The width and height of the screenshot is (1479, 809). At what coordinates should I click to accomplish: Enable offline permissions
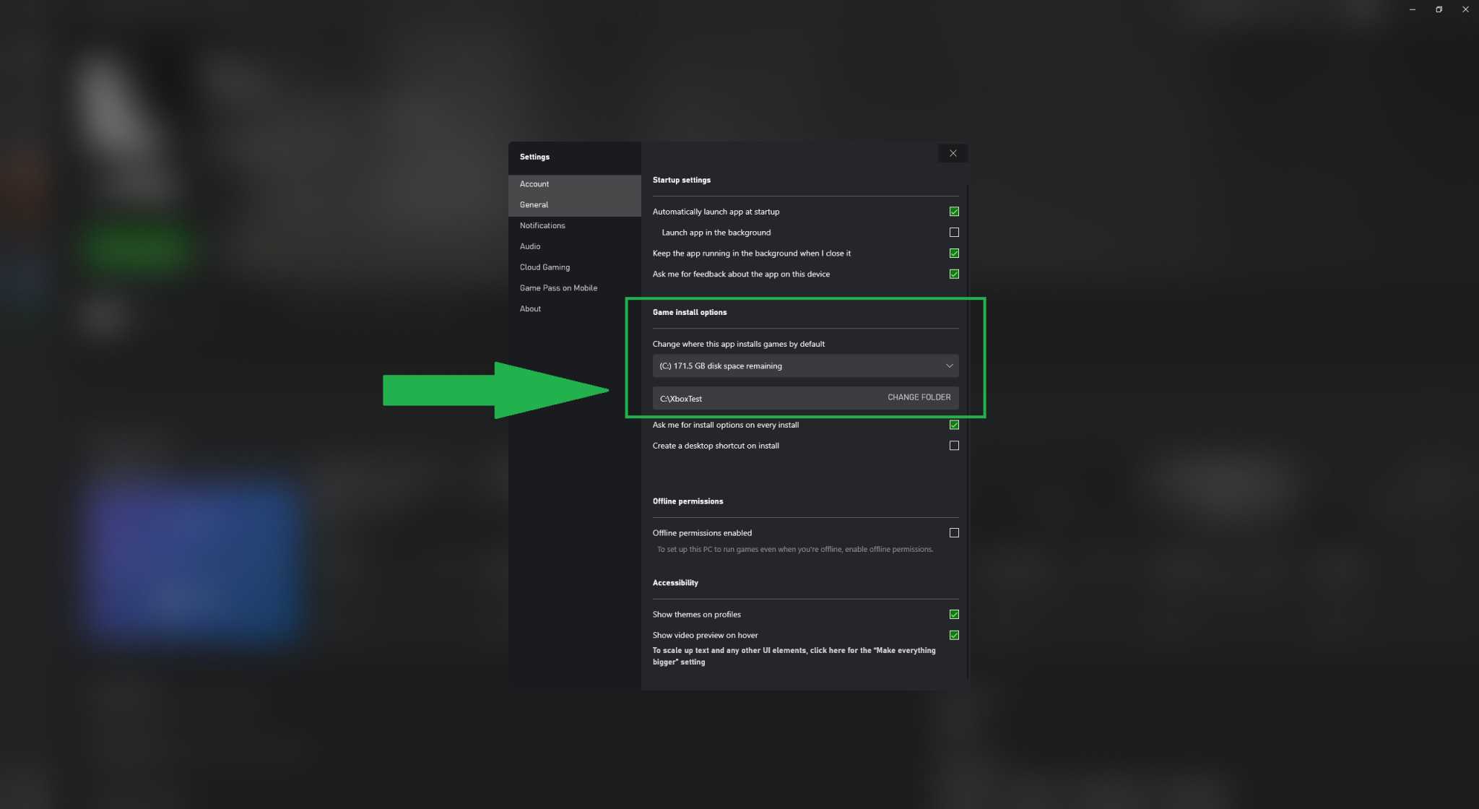pyautogui.click(x=953, y=532)
